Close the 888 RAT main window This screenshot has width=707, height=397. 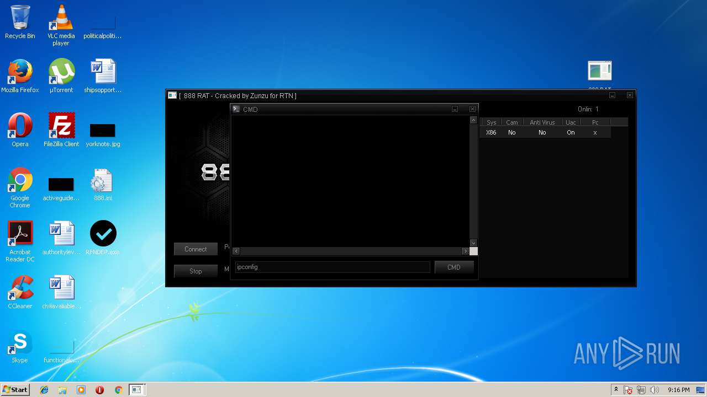[x=630, y=95]
